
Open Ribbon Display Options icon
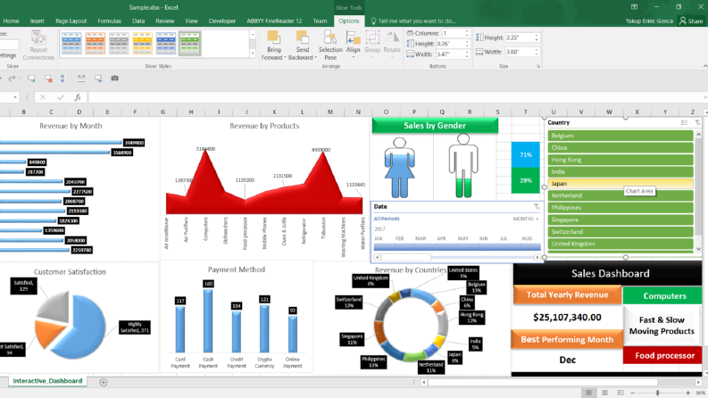coord(635,7)
